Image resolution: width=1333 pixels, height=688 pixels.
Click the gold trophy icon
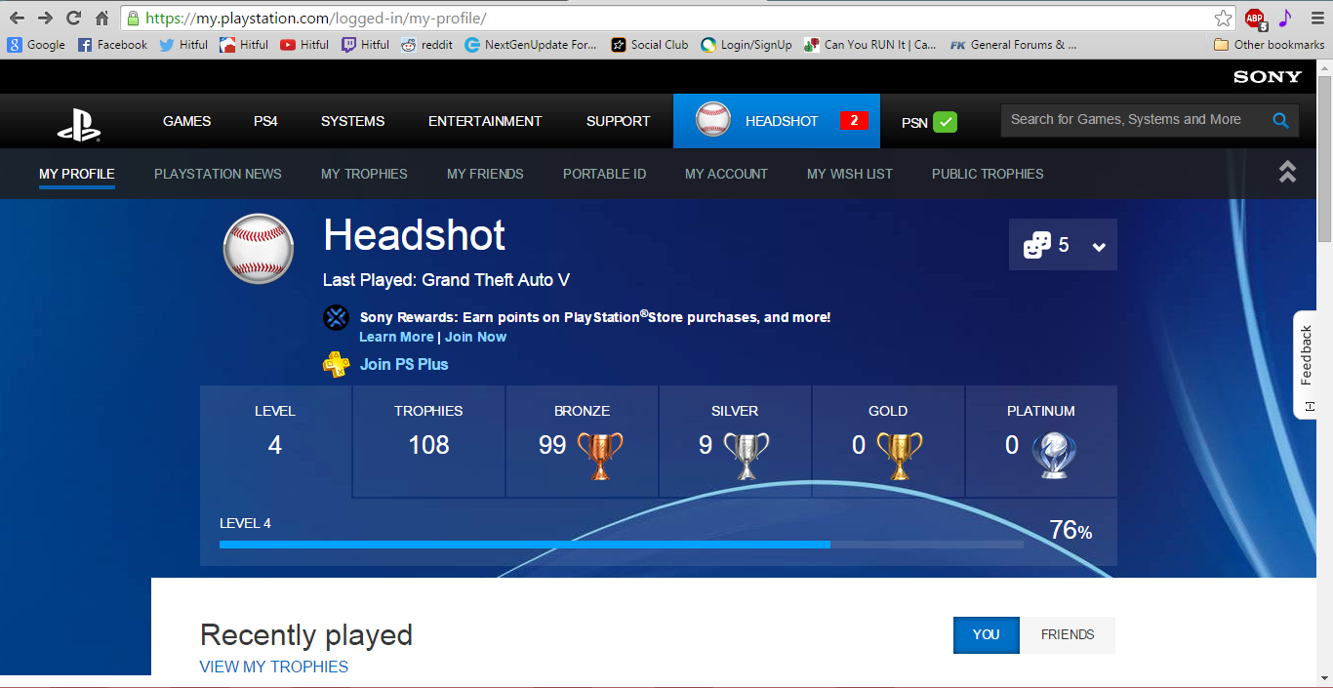[x=900, y=455]
